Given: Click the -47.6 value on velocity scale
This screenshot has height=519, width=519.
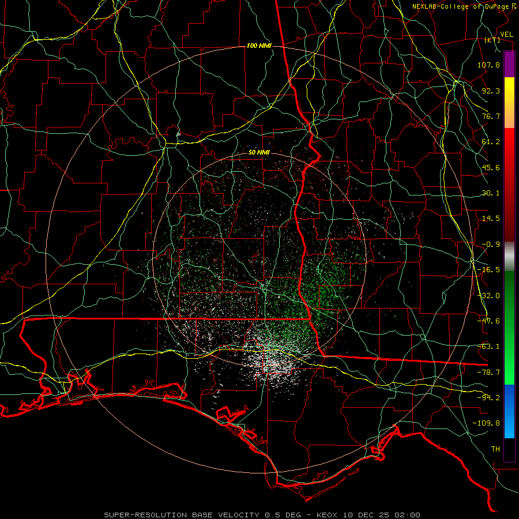Looking at the screenshot, I should 488,321.
